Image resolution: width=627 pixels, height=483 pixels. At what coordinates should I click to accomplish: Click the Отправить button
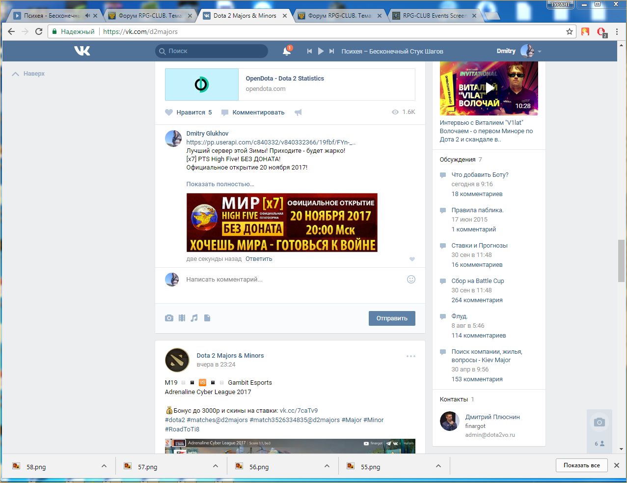coord(392,318)
